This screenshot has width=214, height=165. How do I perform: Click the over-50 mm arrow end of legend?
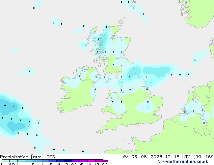[107, 161]
